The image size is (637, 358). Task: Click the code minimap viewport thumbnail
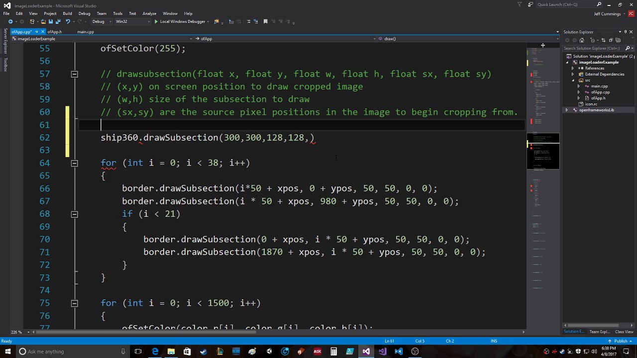[543, 151]
